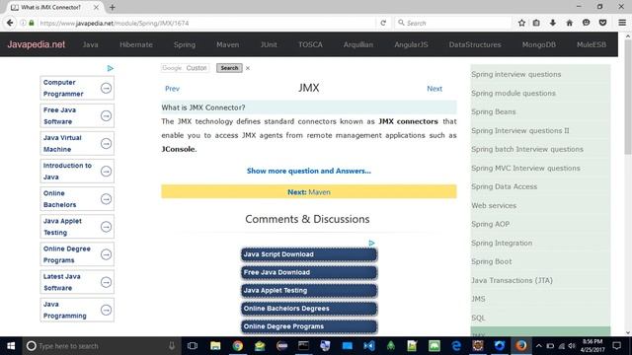Click the site security padlock icon
Viewport: 632px width, 355px height.
tap(32, 23)
